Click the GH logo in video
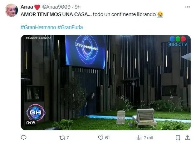 (35, 112)
